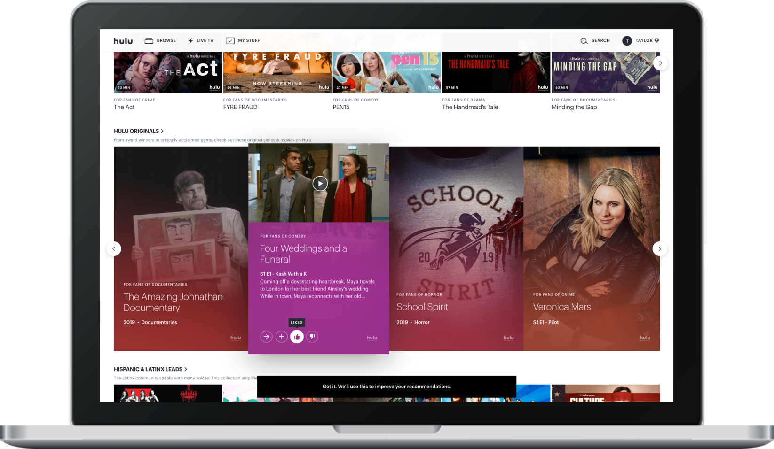This screenshot has height=449, width=774.
Task: Open the PEN15 thumbnail
Action: tap(387, 72)
